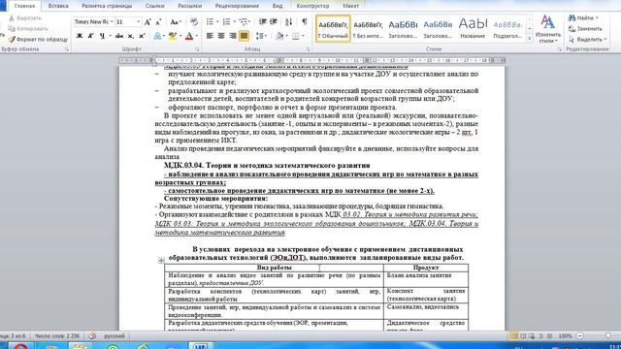Decrease font size with the shrink font icon
This screenshot has height=349, width=621.
158,22
